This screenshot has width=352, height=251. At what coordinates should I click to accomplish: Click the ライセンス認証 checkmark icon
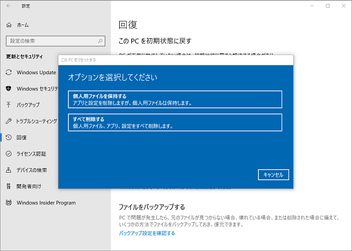[9, 154]
